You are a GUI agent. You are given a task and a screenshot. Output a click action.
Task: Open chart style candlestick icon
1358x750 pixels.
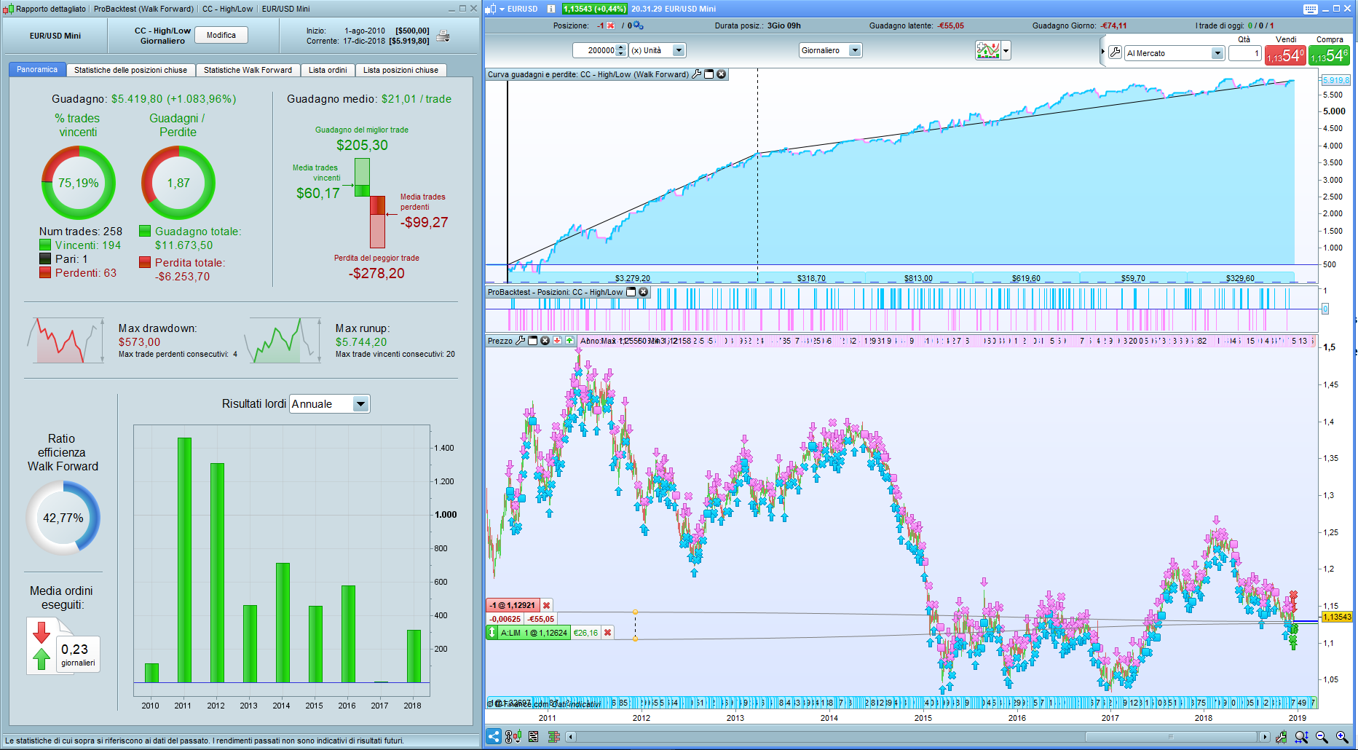tap(513, 736)
